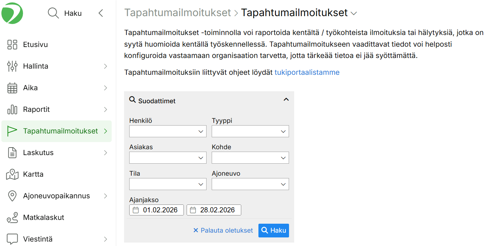Open the Tila dropdown
The width and height of the screenshot is (488, 246).
pyautogui.click(x=168, y=184)
